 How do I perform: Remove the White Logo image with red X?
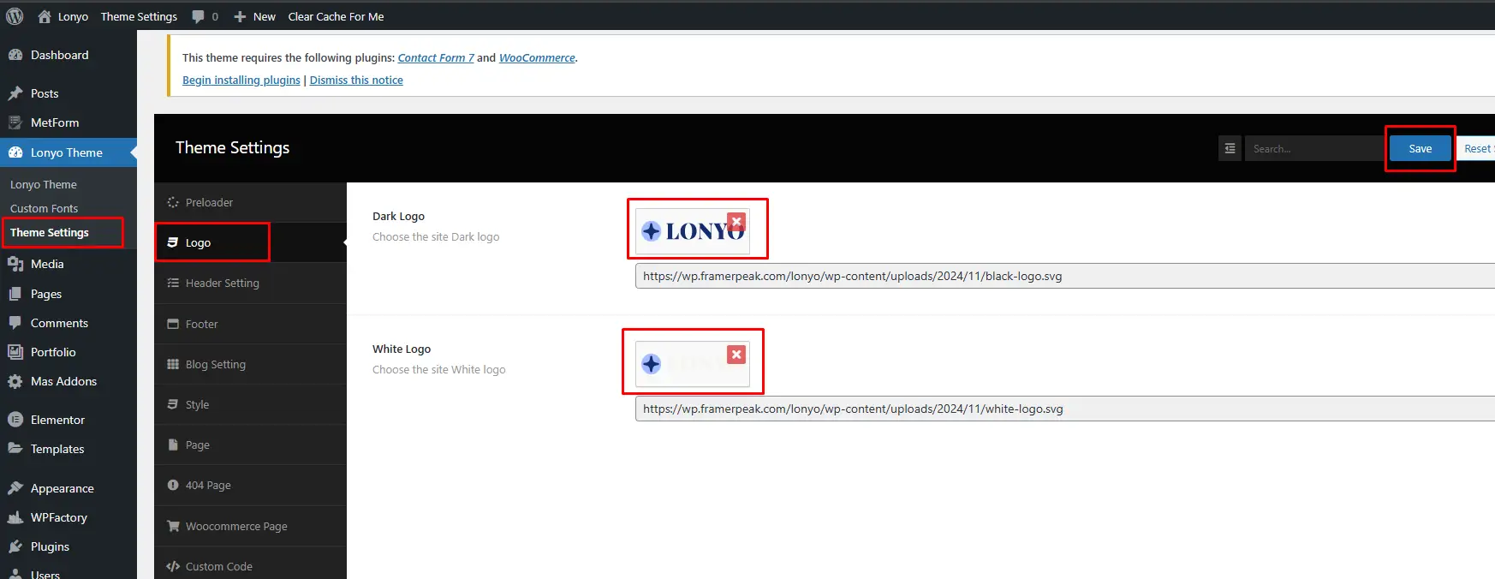(x=736, y=355)
